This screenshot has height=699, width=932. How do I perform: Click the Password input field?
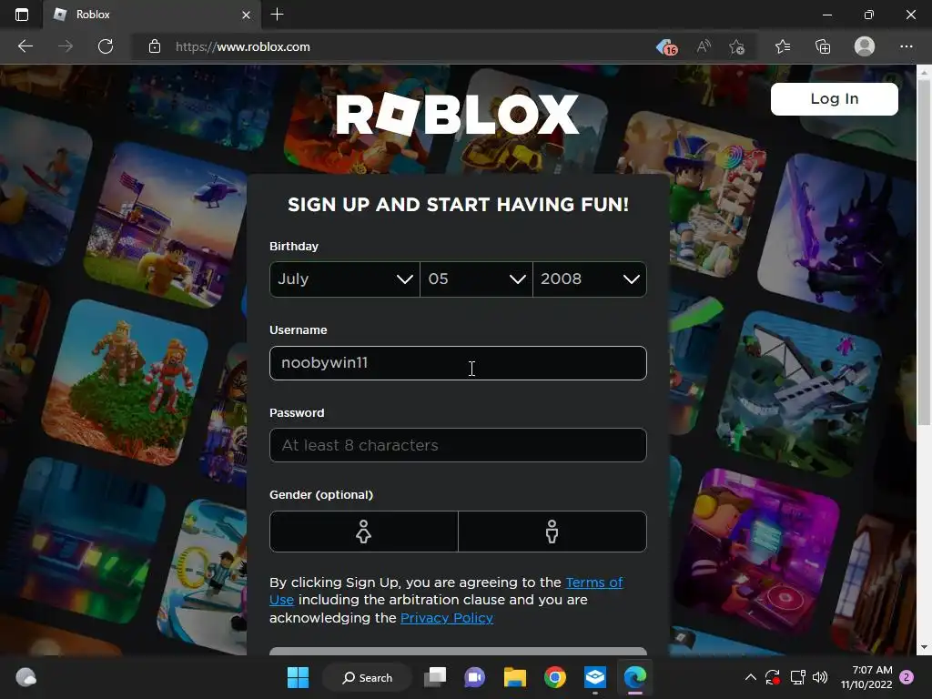point(458,445)
